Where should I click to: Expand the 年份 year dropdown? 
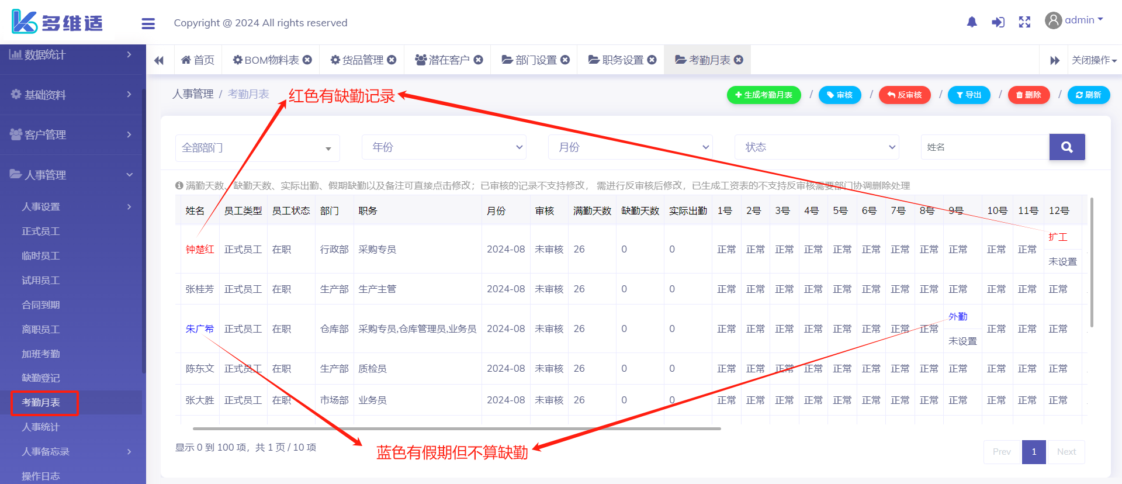click(444, 147)
